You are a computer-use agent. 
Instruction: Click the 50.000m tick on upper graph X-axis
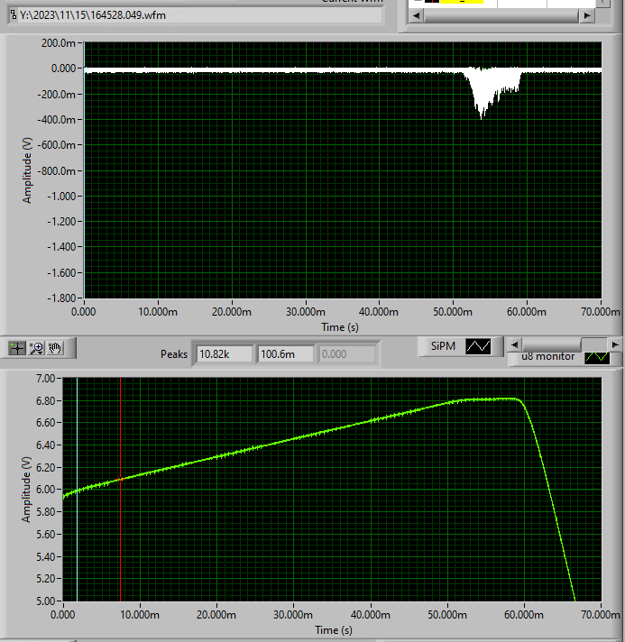(453, 312)
